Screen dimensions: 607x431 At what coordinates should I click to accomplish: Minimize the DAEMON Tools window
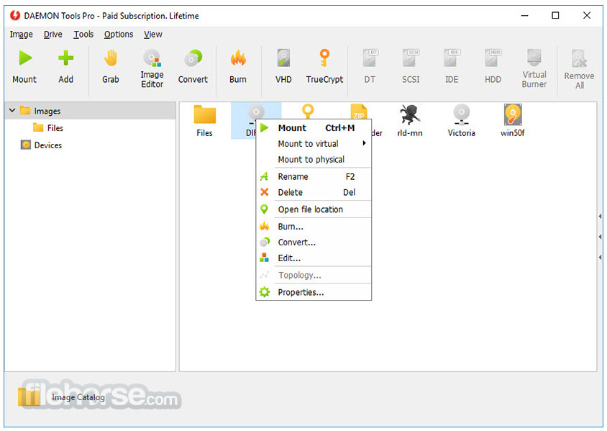point(524,16)
